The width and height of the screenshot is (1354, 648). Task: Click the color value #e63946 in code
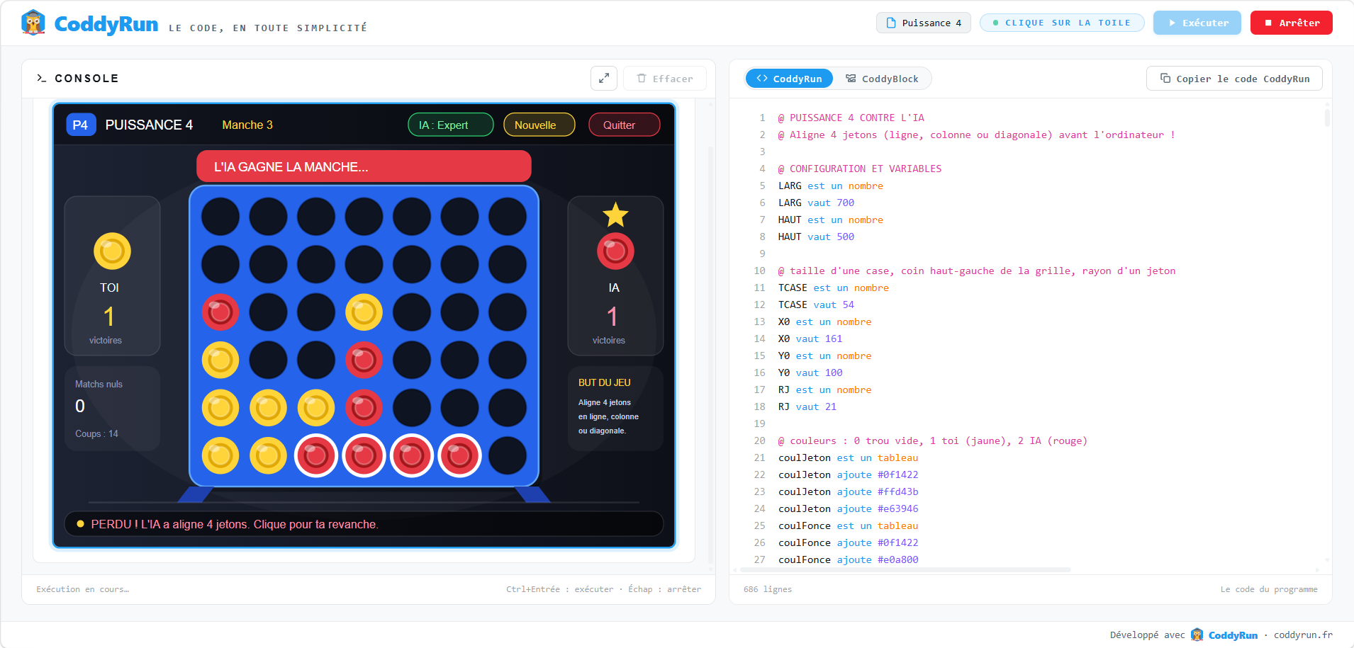coord(897,508)
